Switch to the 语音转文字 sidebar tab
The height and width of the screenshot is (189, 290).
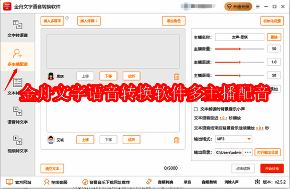(x=18, y=115)
